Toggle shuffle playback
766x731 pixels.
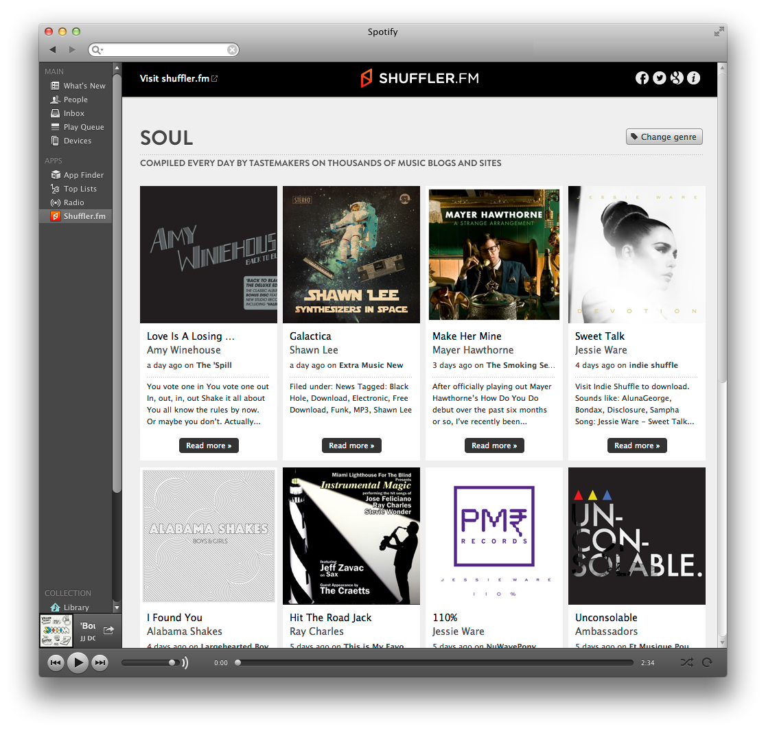coord(686,662)
